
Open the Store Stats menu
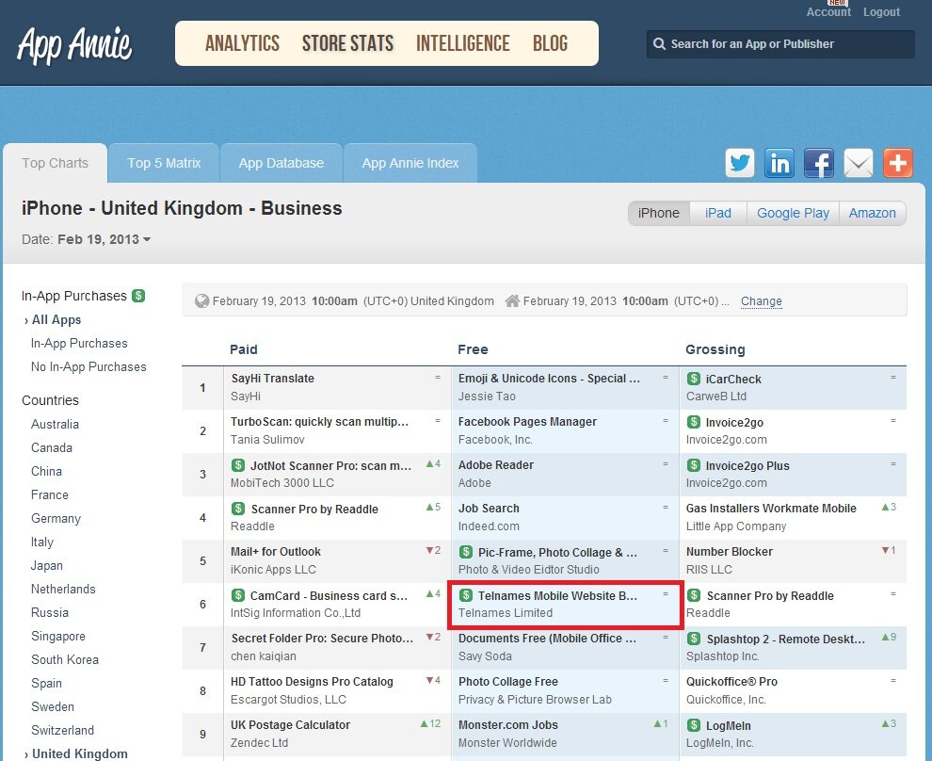(x=347, y=43)
